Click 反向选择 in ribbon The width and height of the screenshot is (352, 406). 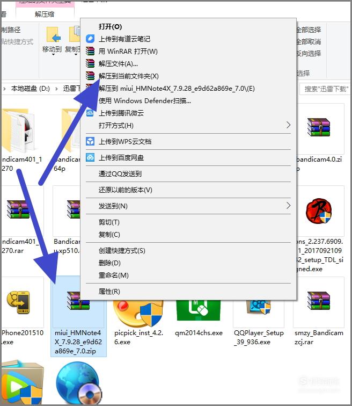[x=309, y=54]
